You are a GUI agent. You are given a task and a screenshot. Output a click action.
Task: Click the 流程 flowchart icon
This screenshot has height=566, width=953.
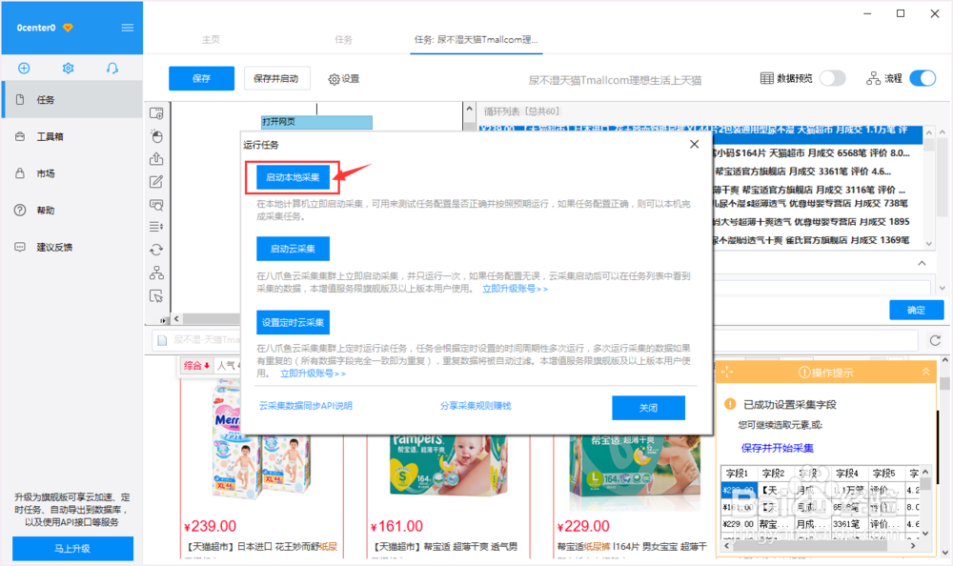tap(873, 78)
